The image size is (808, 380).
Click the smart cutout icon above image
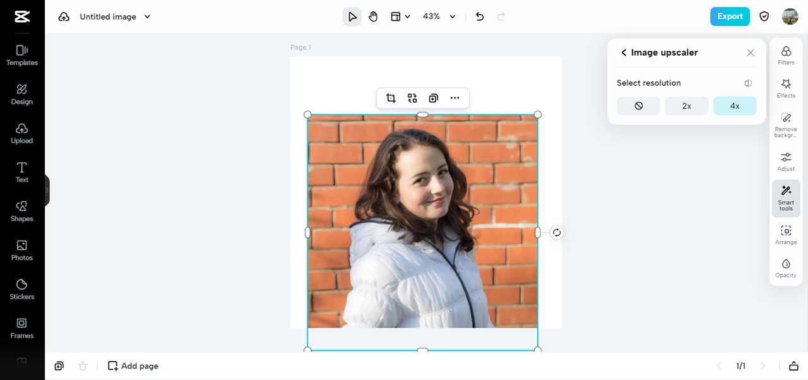[412, 98]
